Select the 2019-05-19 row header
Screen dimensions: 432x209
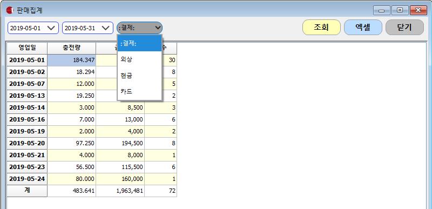click(27, 131)
